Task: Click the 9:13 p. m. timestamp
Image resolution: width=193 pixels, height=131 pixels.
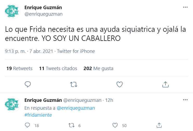Action: pos(15,51)
